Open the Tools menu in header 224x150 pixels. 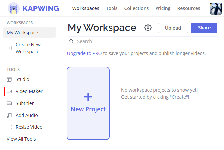click(x=112, y=8)
